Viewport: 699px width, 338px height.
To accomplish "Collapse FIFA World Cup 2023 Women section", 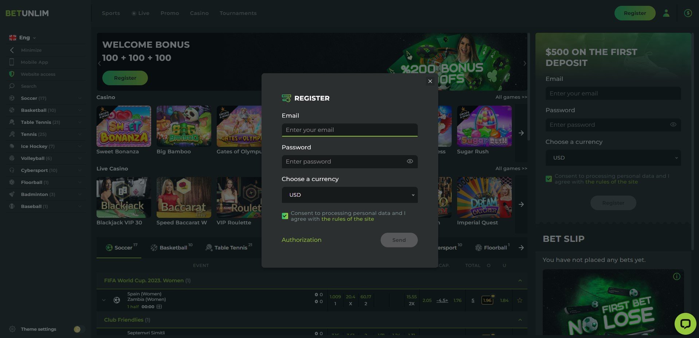I will [520, 280].
